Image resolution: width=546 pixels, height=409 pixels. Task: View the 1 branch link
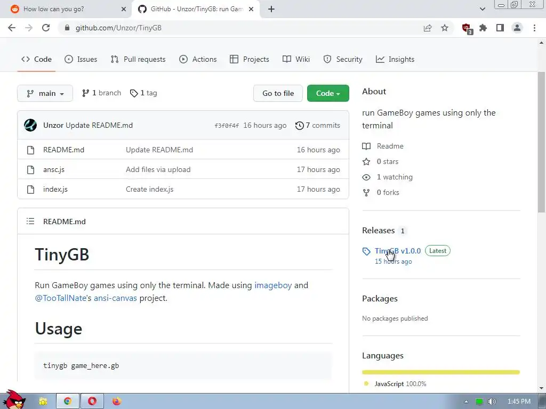point(102,93)
